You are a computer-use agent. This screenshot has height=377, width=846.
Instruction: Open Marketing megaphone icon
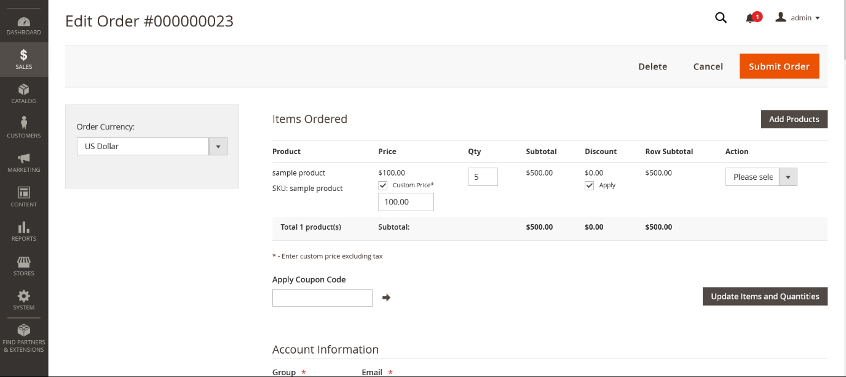23,158
